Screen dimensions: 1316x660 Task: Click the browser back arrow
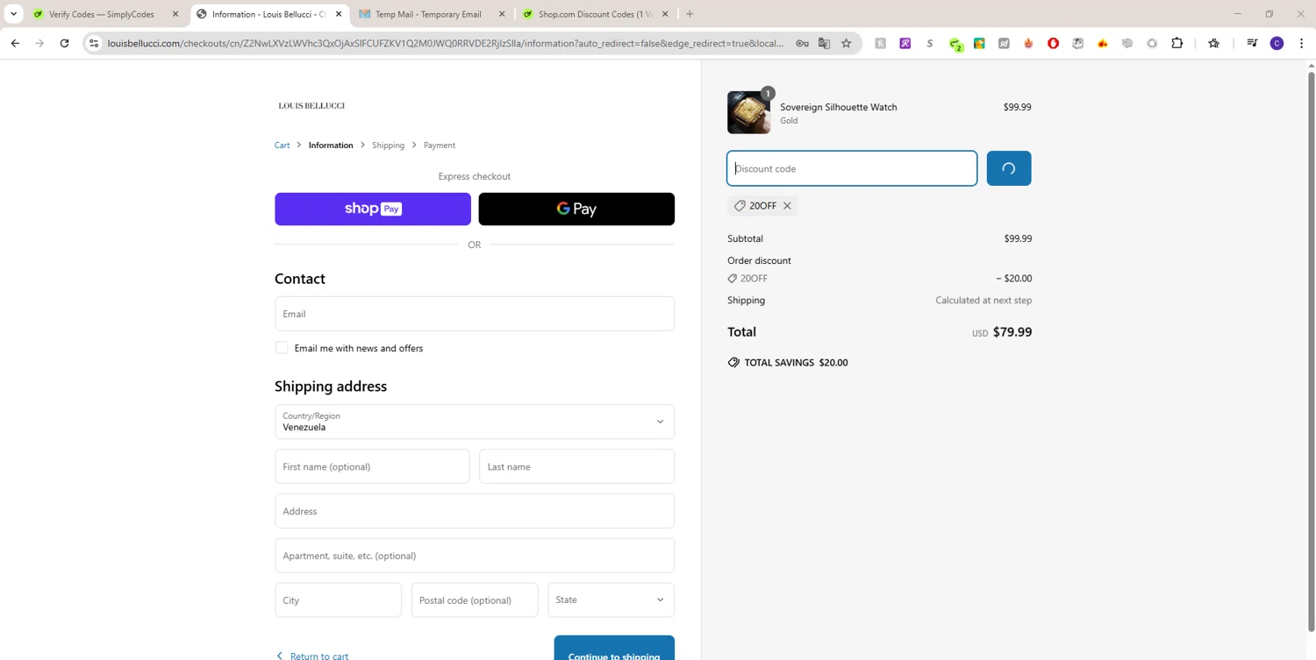click(x=15, y=43)
